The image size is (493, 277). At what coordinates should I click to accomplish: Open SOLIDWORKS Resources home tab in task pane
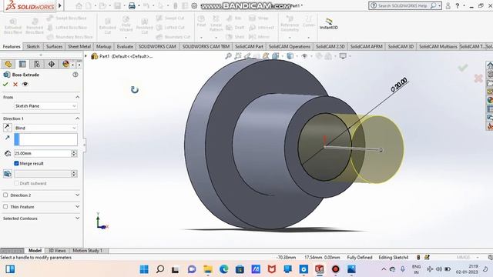point(490,65)
